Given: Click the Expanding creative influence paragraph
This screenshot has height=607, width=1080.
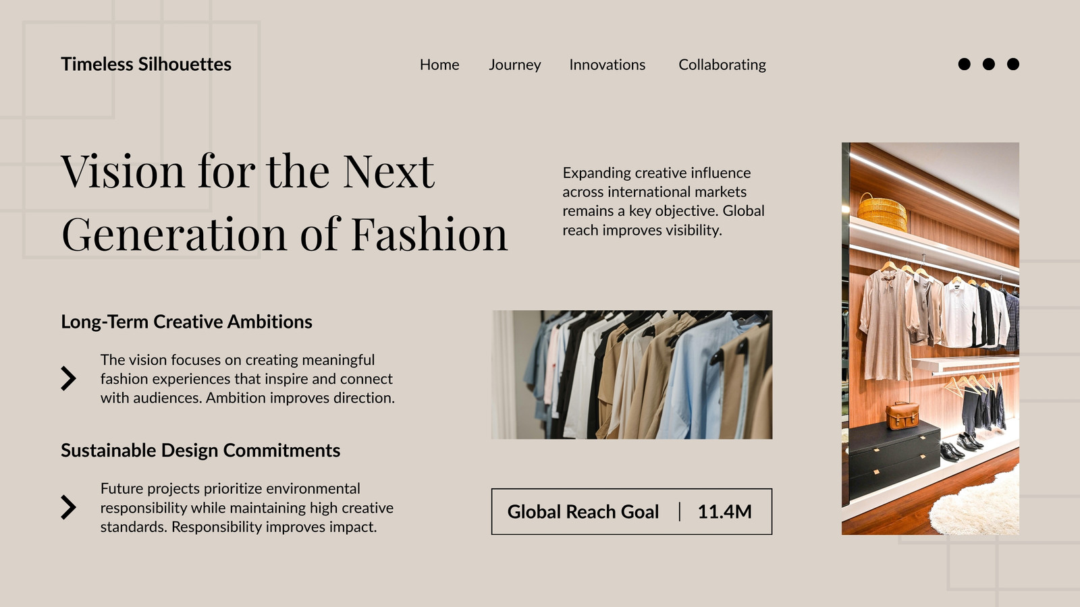Looking at the screenshot, I should (664, 202).
